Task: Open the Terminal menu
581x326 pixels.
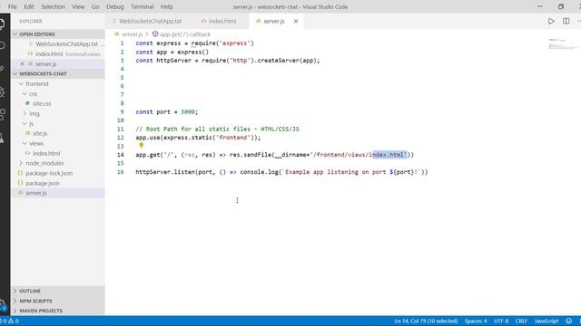Action: [x=143, y=6]
